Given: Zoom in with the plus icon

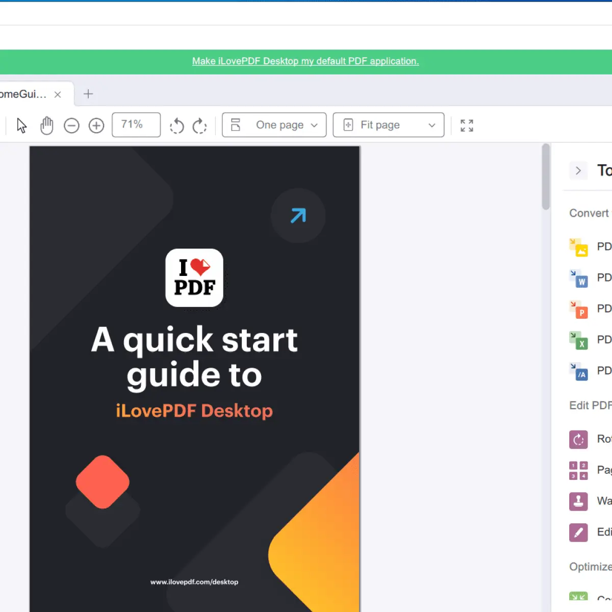Looking at the screenshot, I should (x=96, y=125).
